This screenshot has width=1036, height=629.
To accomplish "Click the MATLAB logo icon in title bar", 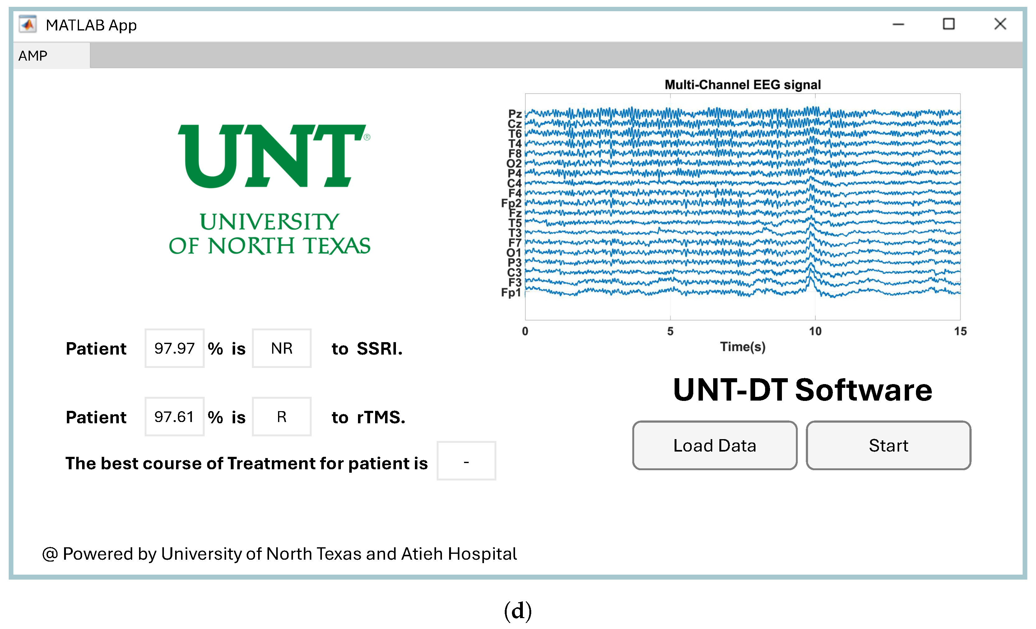I will coord(28,24).
